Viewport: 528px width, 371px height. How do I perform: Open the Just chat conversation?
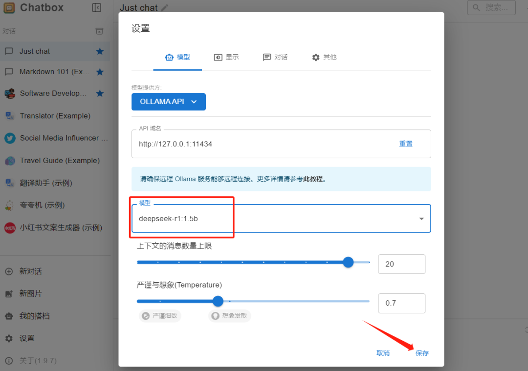coord(55,51)
